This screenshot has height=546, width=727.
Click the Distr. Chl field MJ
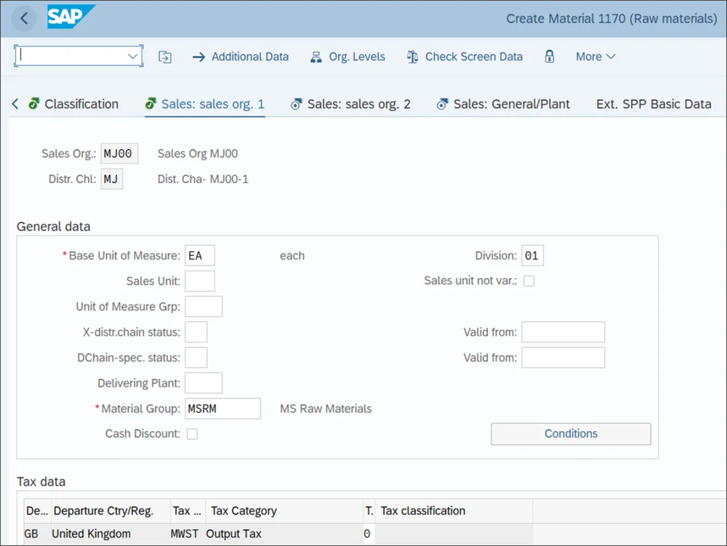pyautogui.click(x=112, y=179)
